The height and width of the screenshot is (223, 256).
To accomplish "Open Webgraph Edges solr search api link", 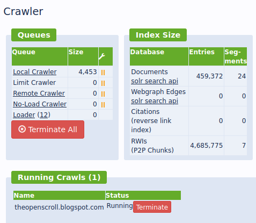I will pos(155,101).
